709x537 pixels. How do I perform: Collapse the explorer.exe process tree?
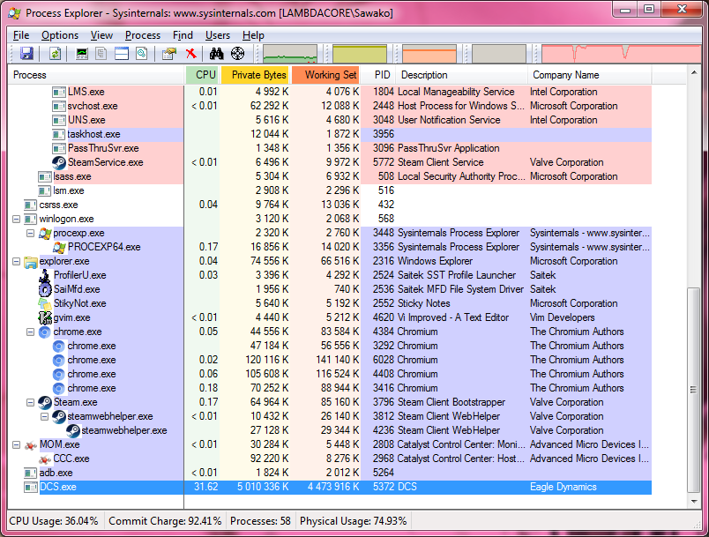point(17,261)
